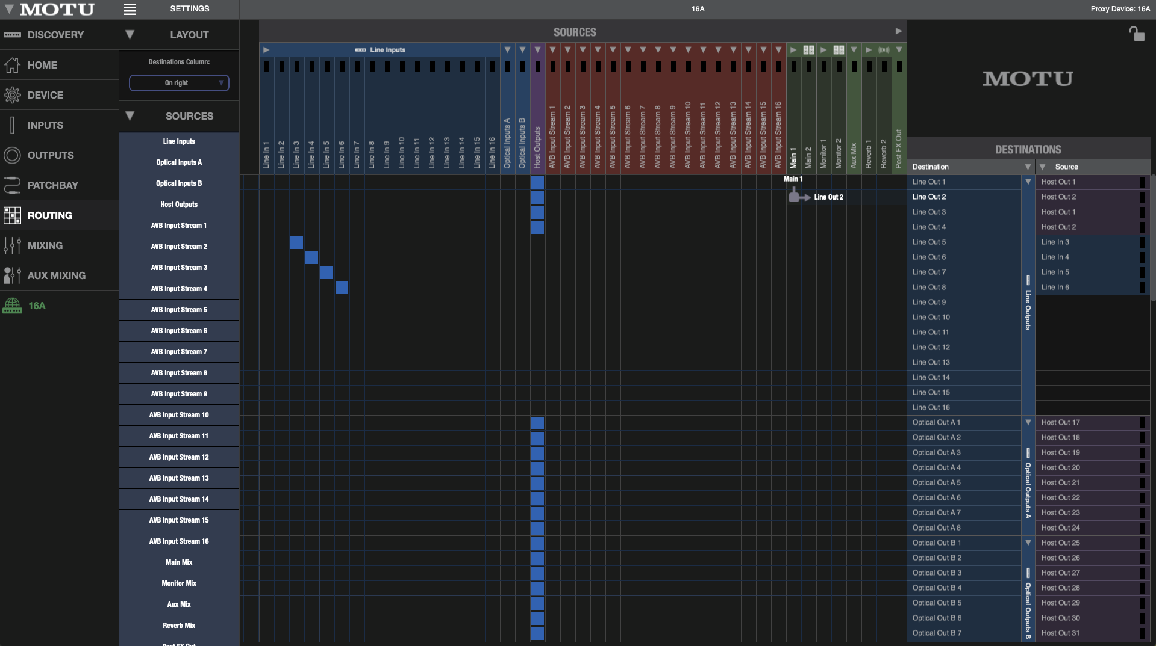Open the Outputs circle icon
The height and width of the screenshot is (646, 1156).
coord(12,155)
